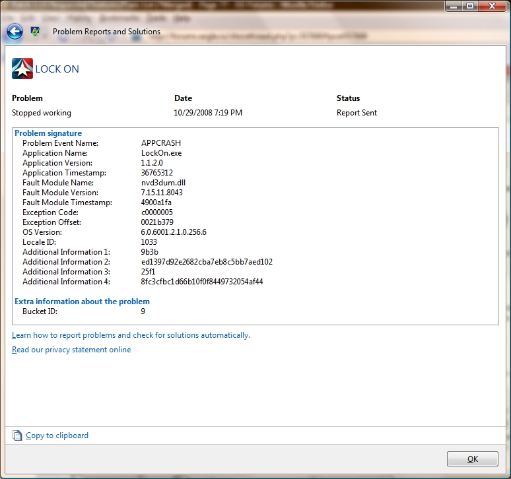Select the 0021b379 exception offset value
The width and height of the screenshot is (511, 479).
coord(157,222)
